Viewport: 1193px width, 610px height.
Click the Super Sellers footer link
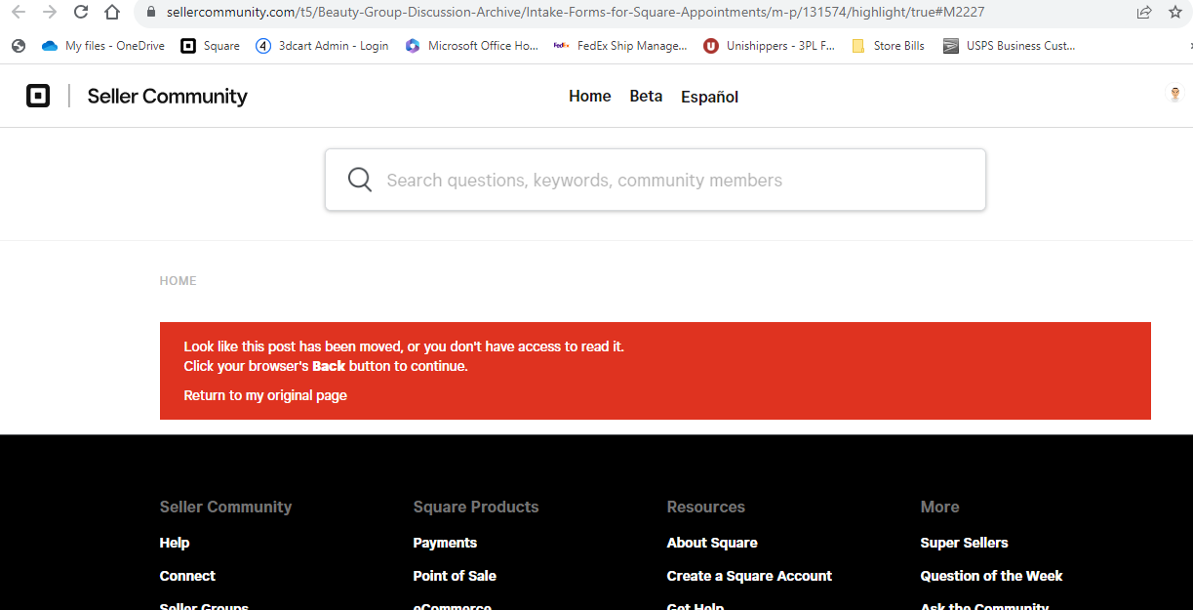pyautogui.click(x=964, y=542)
